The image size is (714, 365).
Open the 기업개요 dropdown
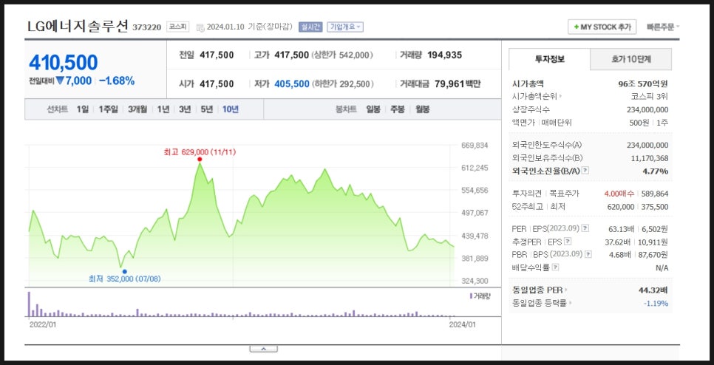(345, 27)
